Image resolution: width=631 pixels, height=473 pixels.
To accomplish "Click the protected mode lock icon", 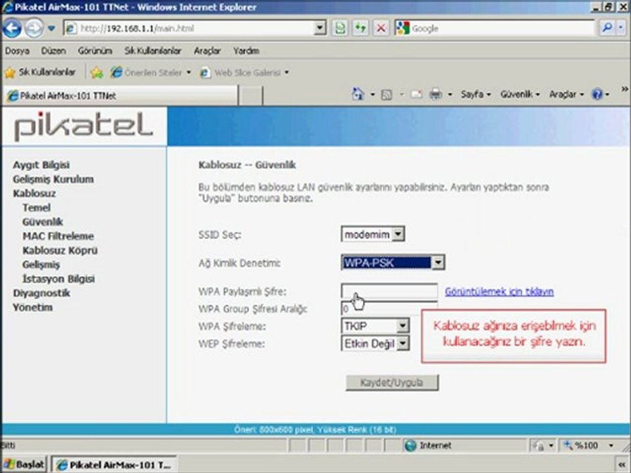I will 537,445.
